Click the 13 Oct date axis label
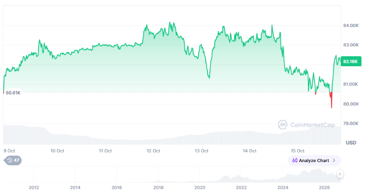Viewport: 366px width, 190px height. 201,151
